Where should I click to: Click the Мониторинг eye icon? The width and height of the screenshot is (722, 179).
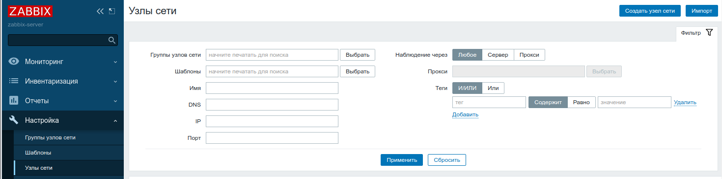14,62
